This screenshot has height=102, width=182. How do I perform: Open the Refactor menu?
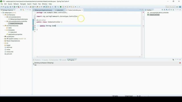[x=16, y=4]
